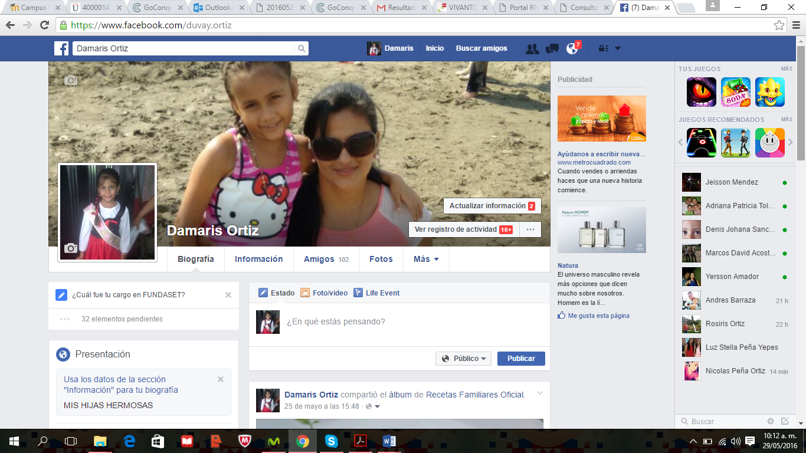Open recommended air hockey game
The width and height of the screenshot is (806, 453).
(702, 143)
